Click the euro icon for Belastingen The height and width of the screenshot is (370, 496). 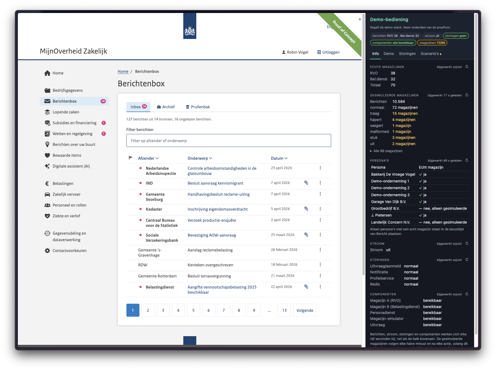[x=47, y=184]
